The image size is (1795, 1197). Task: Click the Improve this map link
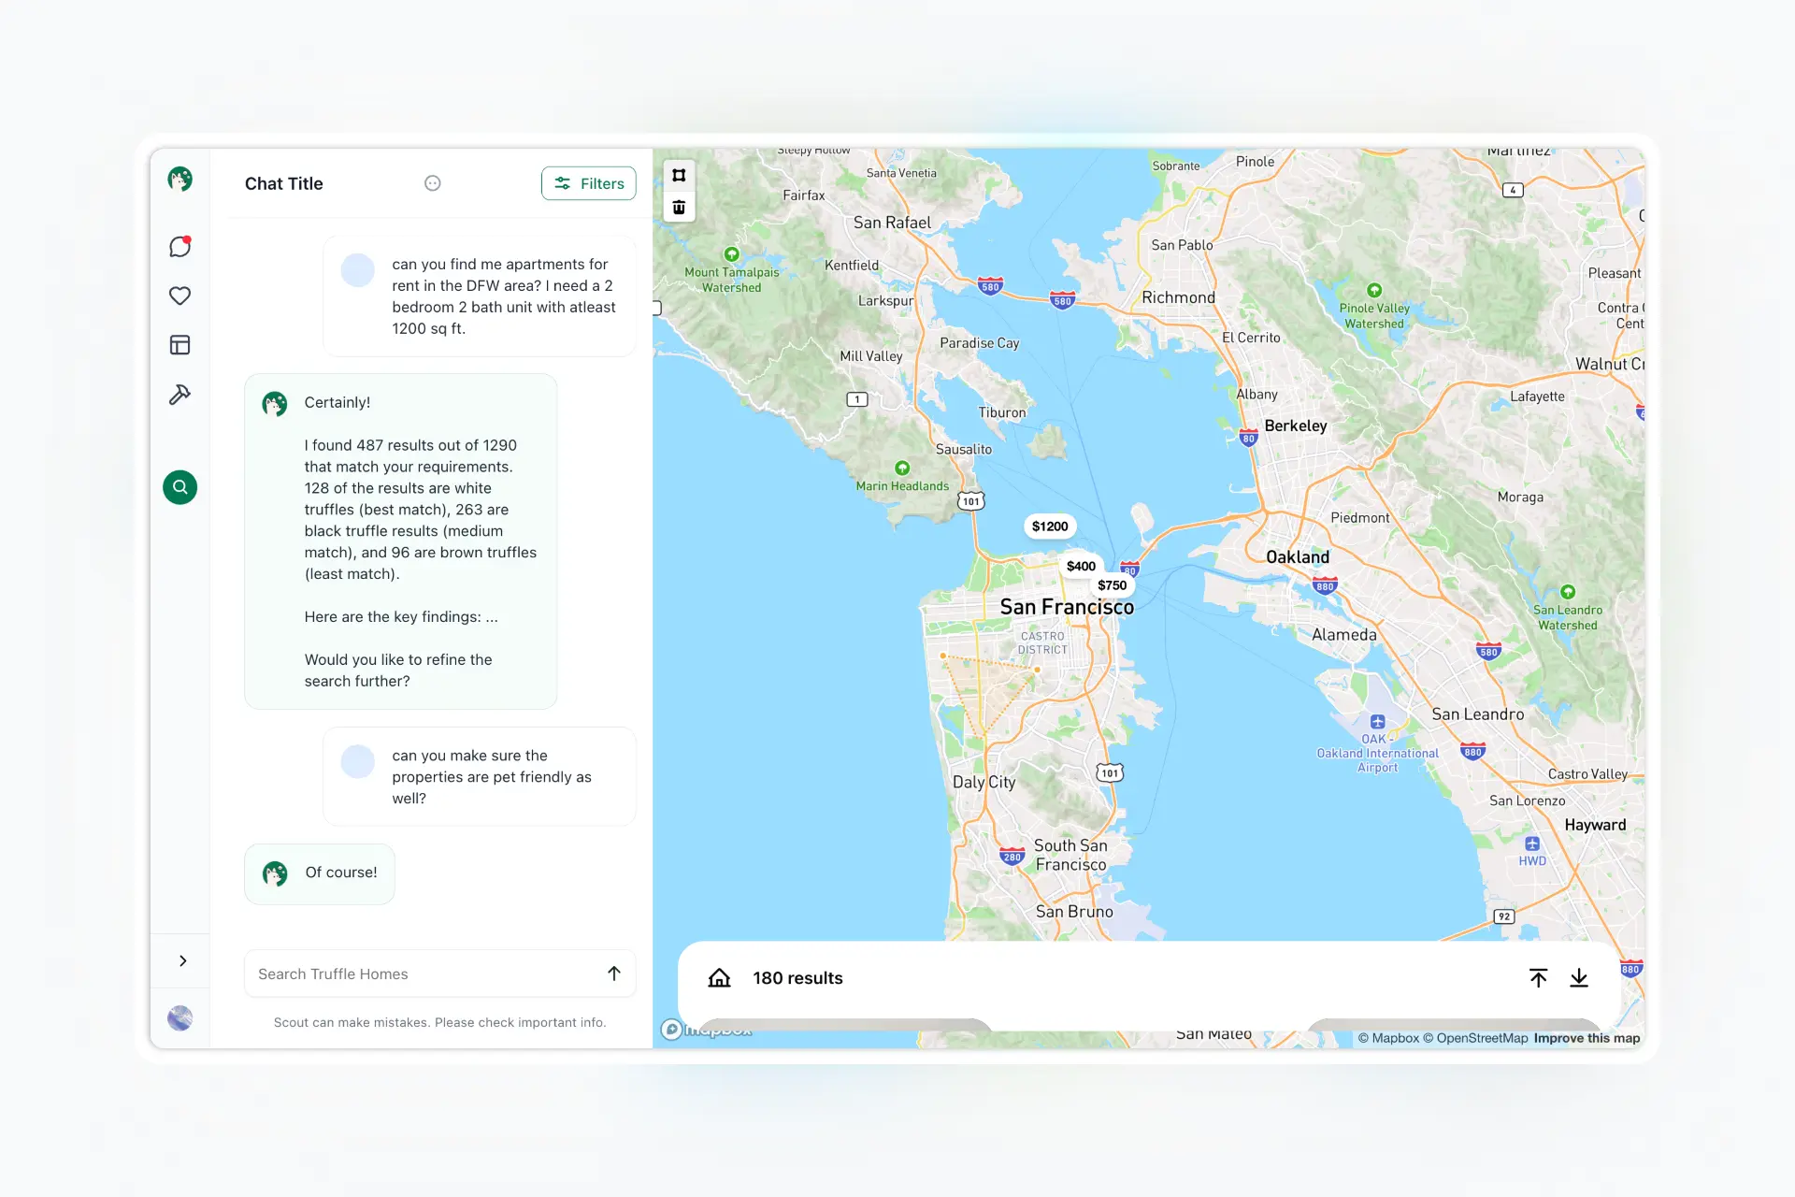(1587, 1038)
